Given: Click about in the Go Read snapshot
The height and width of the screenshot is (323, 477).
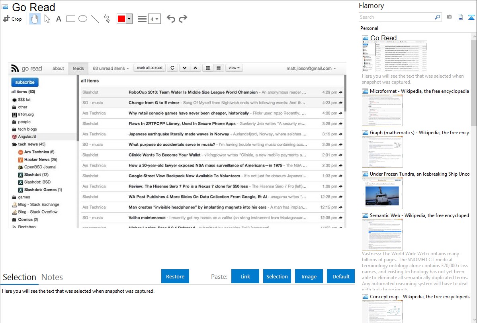Looking at the screenshot, I should pos(58,69).
